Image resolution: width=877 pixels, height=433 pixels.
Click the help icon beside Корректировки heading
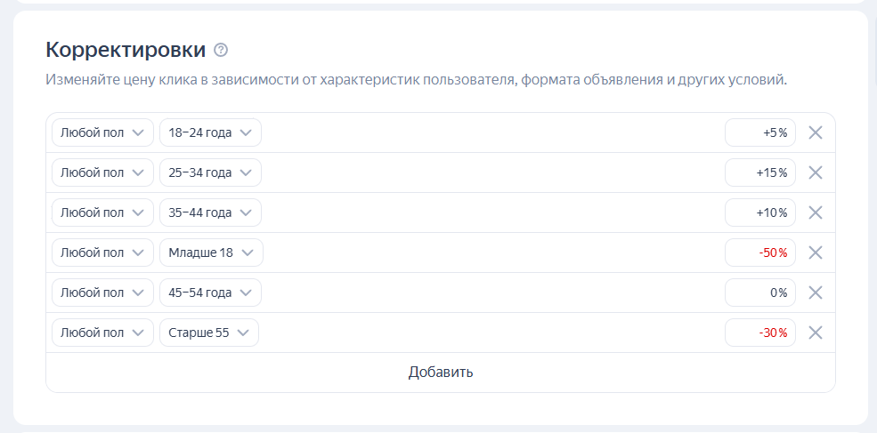222,49
